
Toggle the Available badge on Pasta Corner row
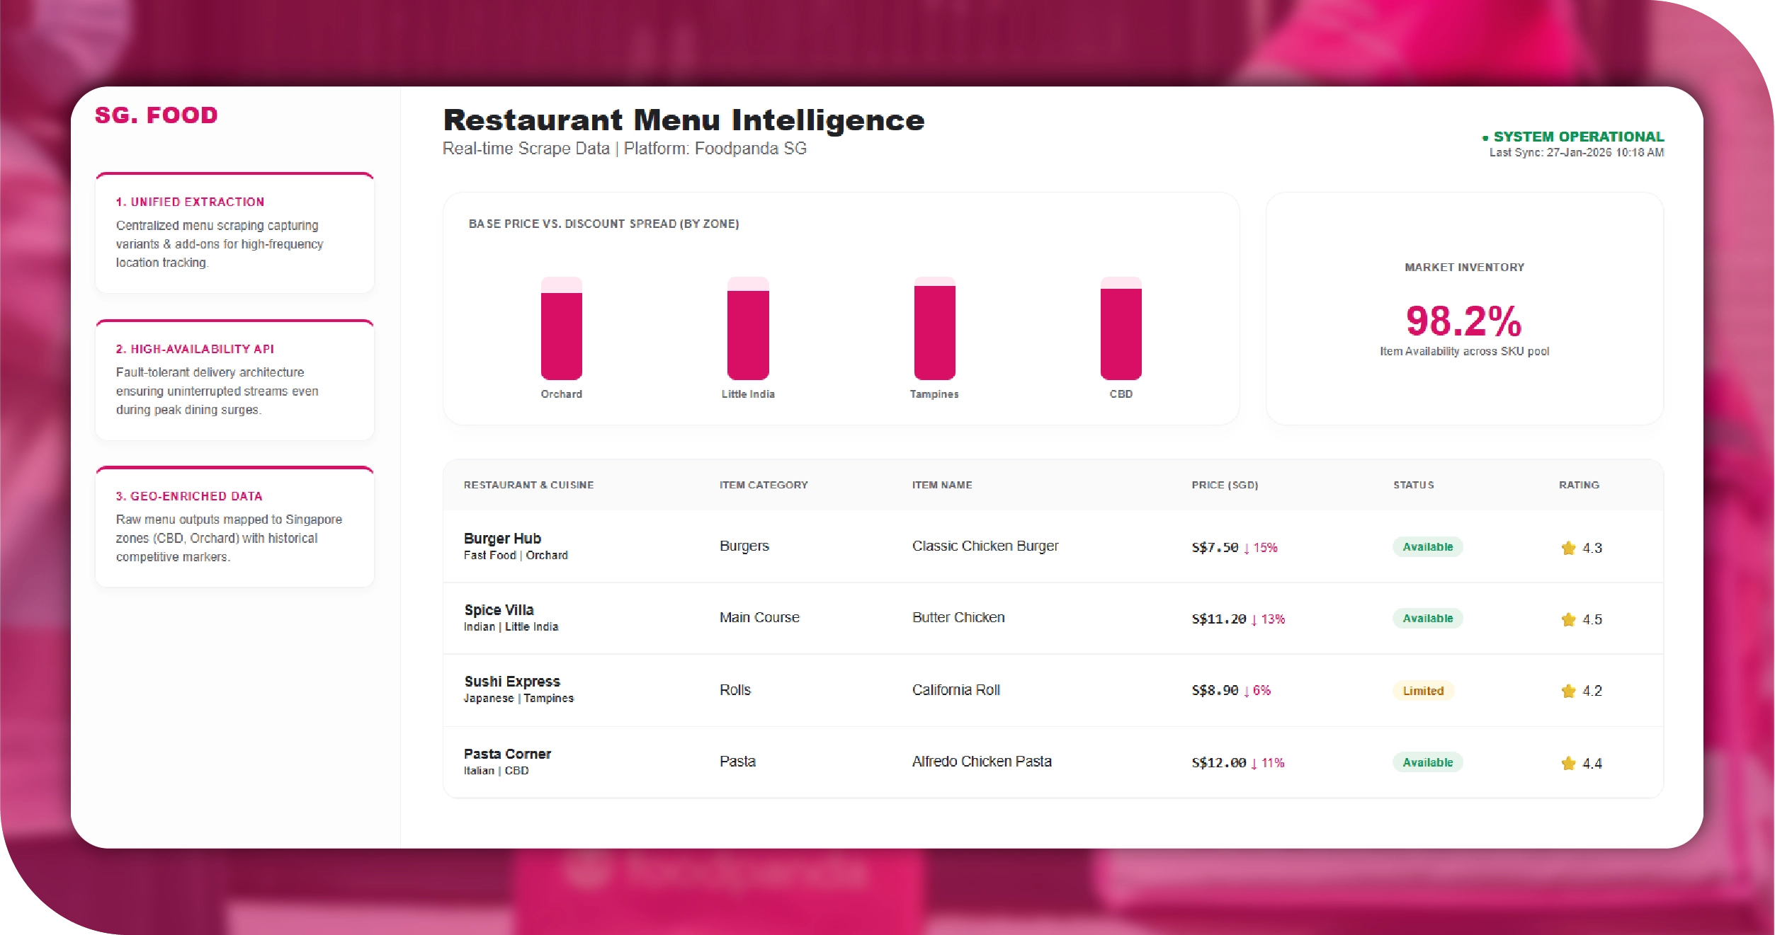point(1427,763)
